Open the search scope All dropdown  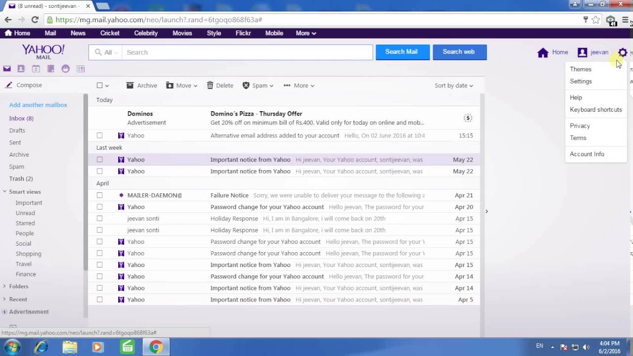(x=106, y=52)
